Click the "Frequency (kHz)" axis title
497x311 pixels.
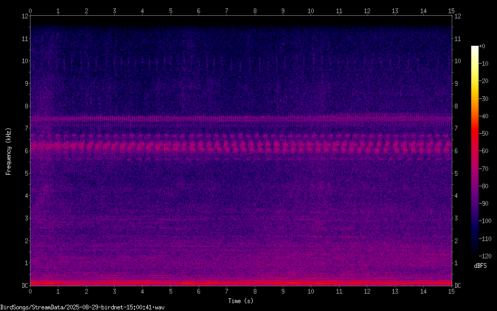[8, 152]
